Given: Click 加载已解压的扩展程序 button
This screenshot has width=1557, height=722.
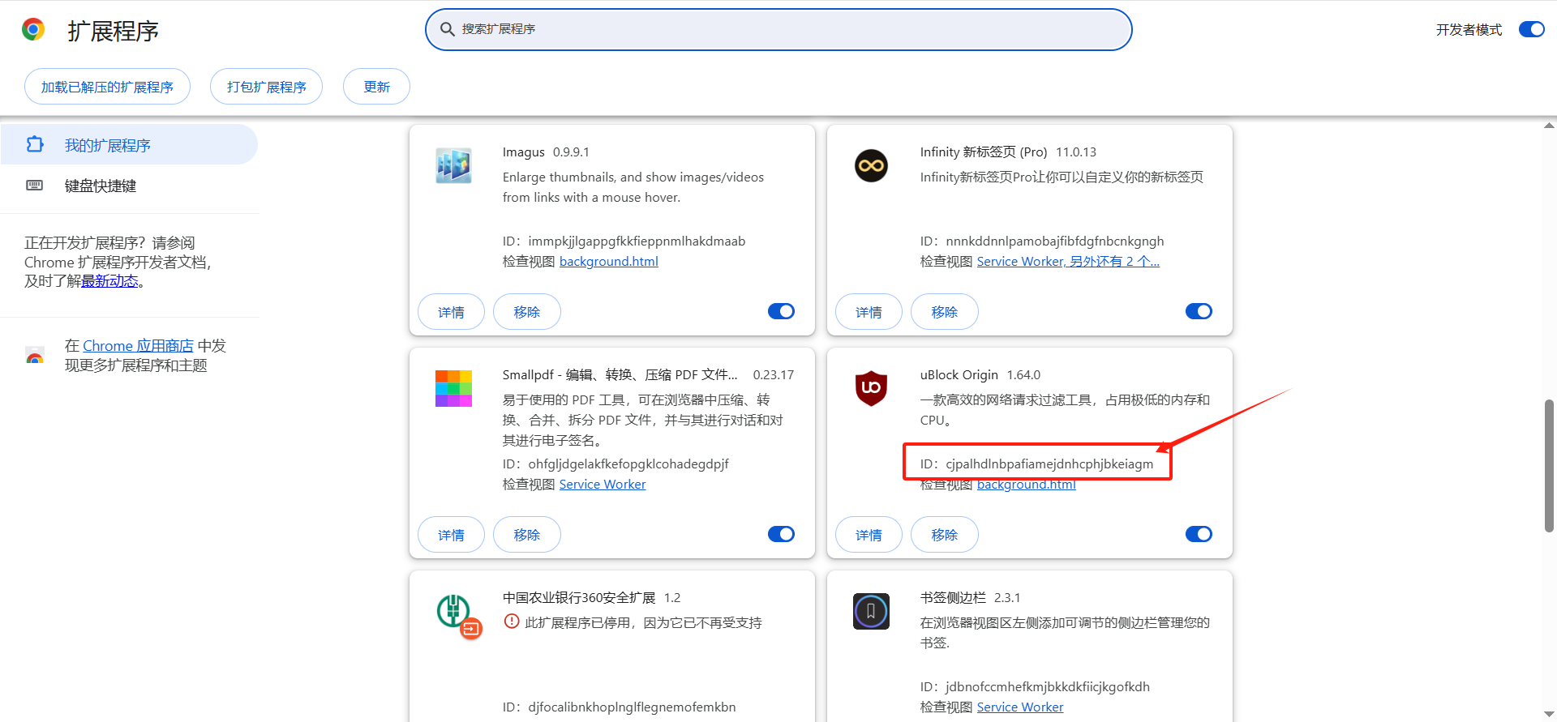Looking at the screenshot, I should click(107, 87).
